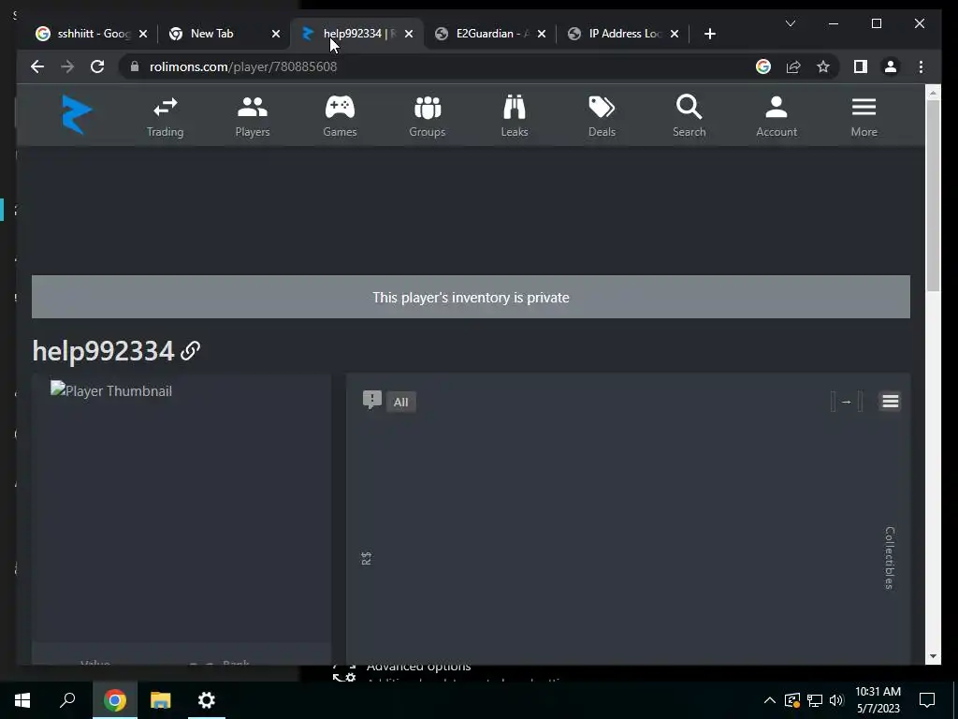Open the Search page
The height and width of the screenshot is (719, 958).
689,117
